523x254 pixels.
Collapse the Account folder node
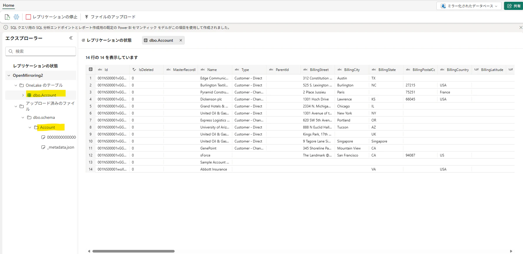30,127
